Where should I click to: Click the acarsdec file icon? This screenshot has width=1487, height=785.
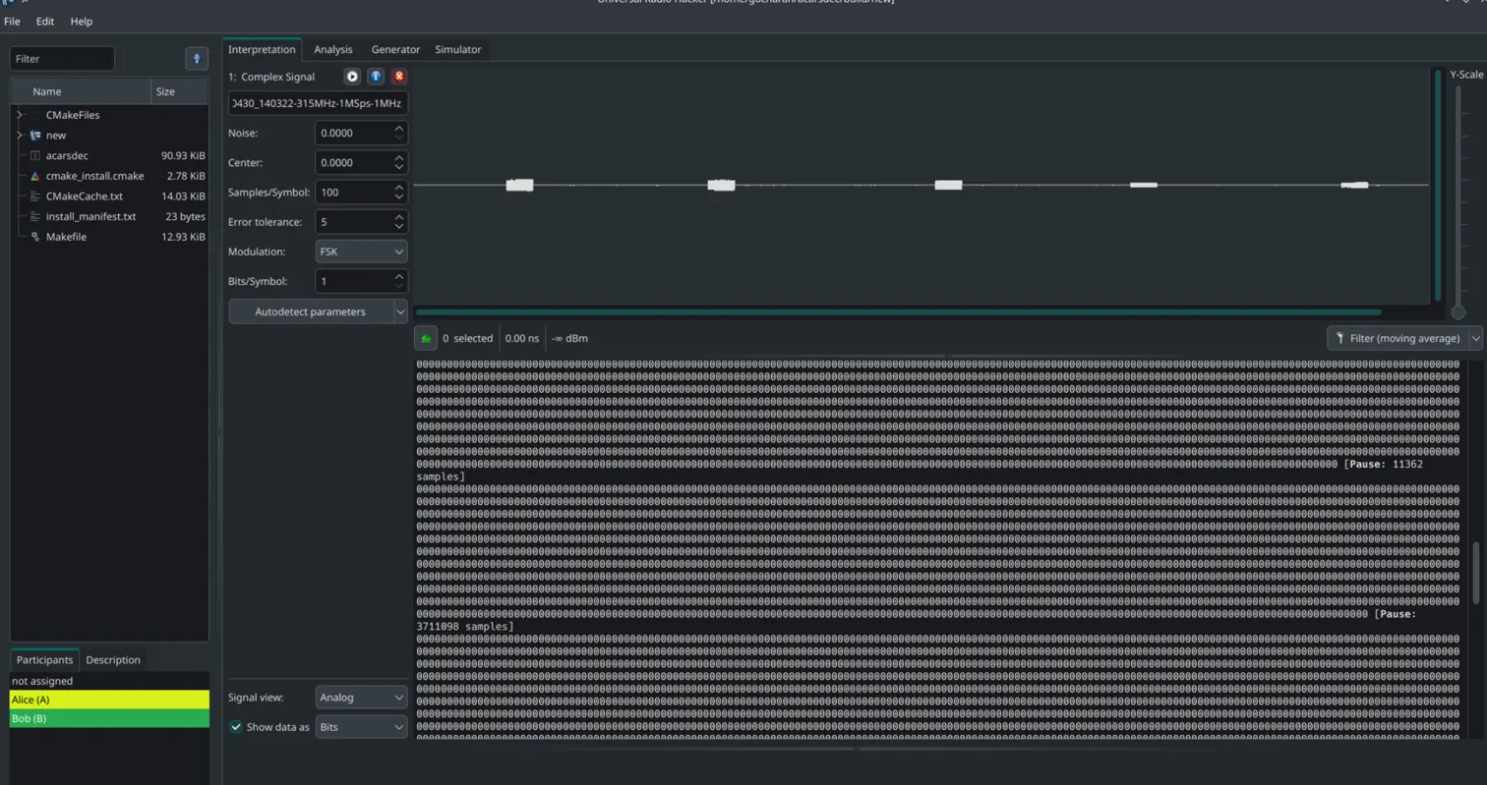click(x=35, y=155)
